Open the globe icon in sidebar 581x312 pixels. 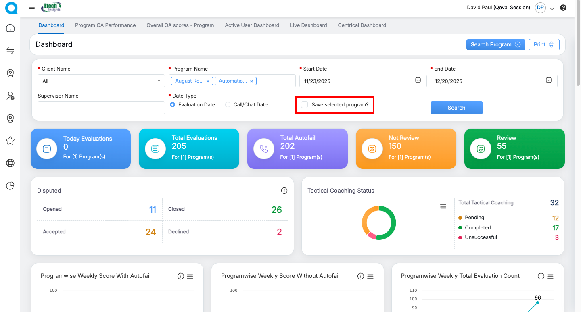pyautogui.click(x=10, y=163)
